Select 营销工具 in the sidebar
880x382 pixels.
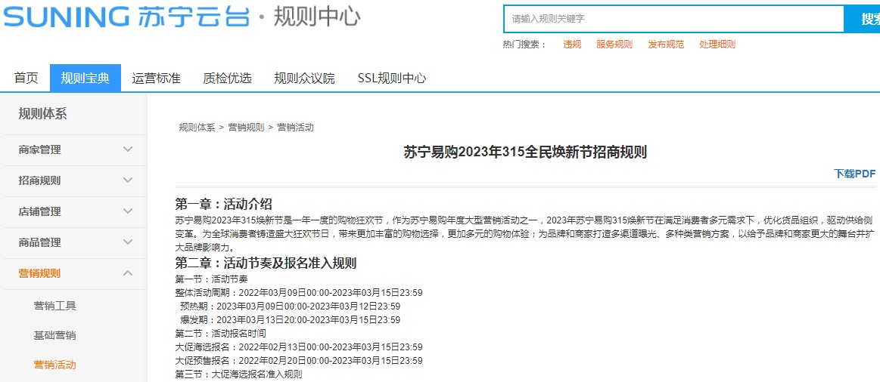54,306
